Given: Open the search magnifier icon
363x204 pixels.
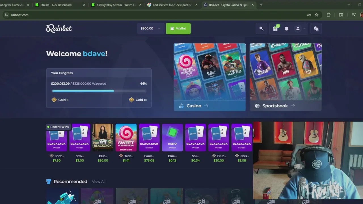Looking at the screenshot, I should point(261,29).
